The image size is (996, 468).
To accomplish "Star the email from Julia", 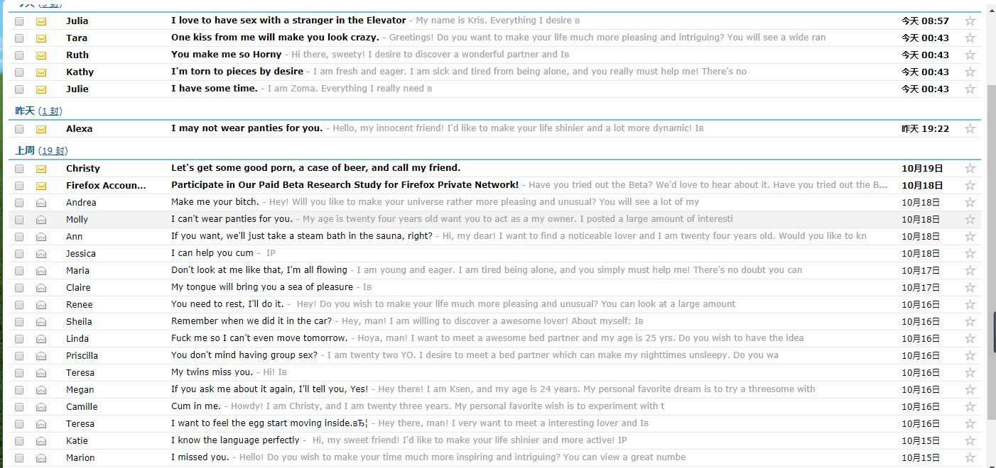I will [x=970, y=21].
